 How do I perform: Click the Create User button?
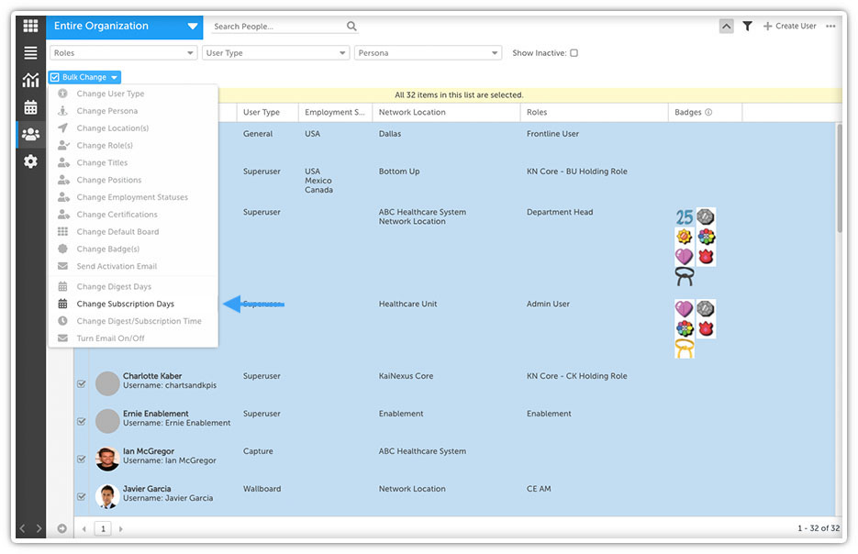(x=789, y=27)
